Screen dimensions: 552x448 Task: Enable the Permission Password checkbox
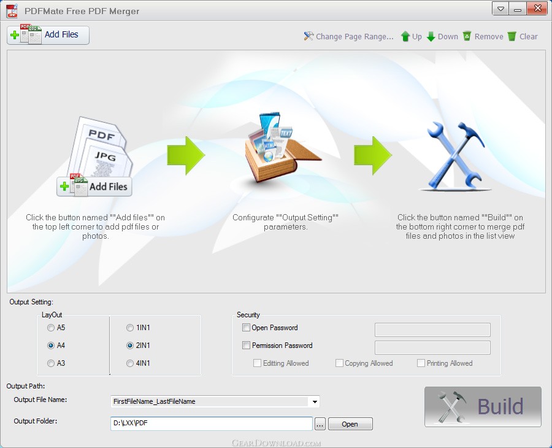coord(246,345)
